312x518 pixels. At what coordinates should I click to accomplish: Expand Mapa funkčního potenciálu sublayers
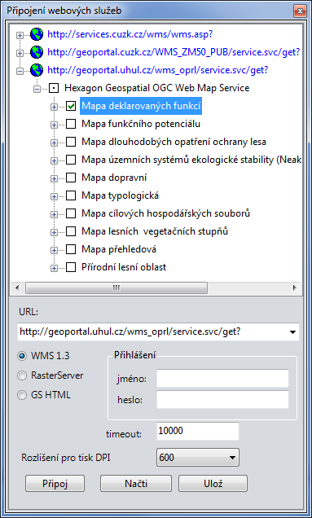pyautogui.click(x=54, y=125)
